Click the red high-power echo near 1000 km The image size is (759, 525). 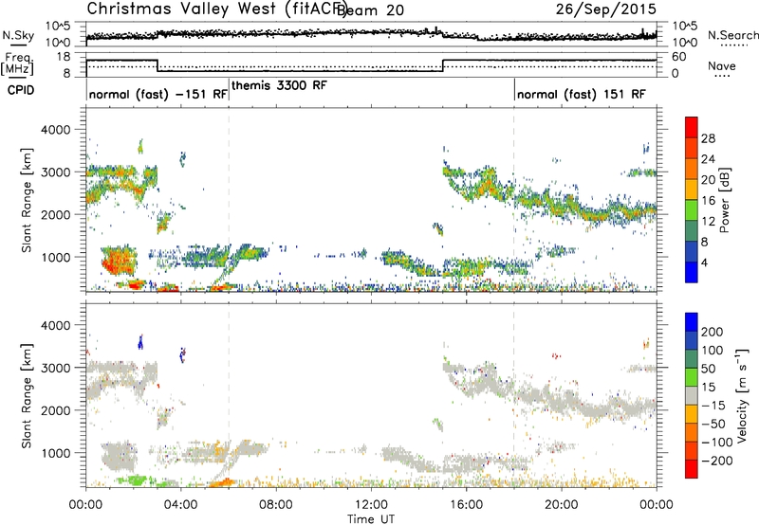[x=119, y=261]
